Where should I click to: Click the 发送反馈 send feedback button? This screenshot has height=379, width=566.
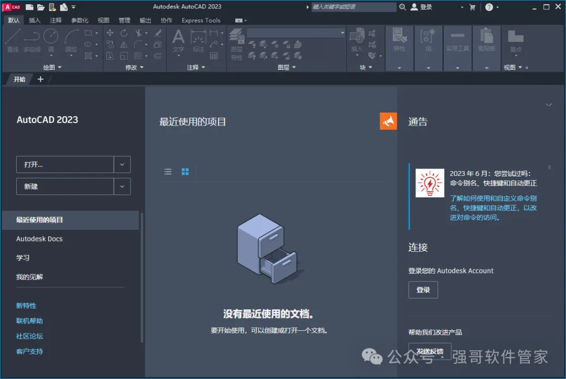[x=430, y=351]
